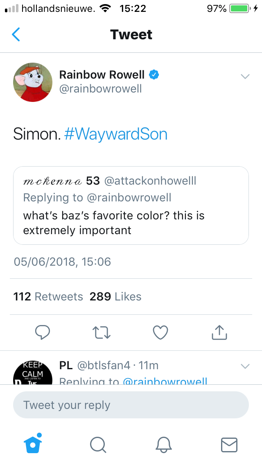The image size is (262, 465).
Task: Tap the Tweet your reply field
Action: 131,405
